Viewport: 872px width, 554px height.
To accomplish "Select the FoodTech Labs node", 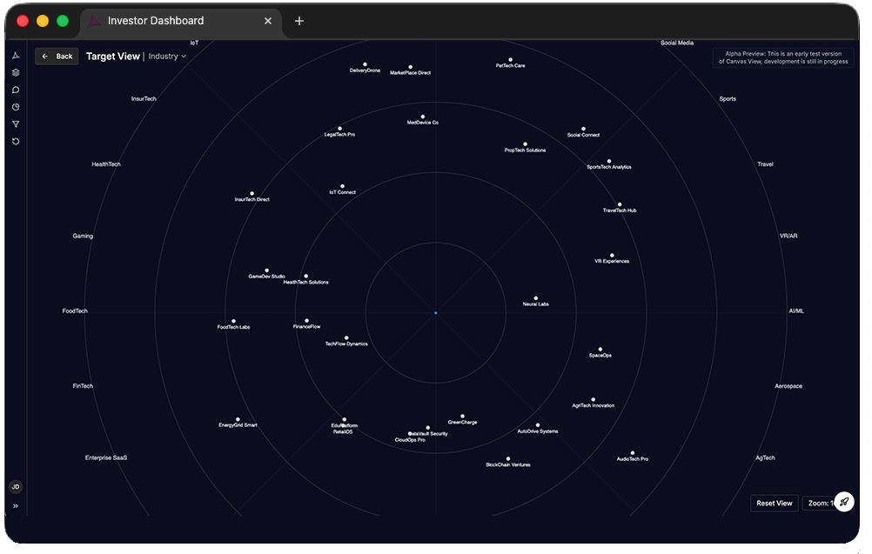I will pos(233,321).
